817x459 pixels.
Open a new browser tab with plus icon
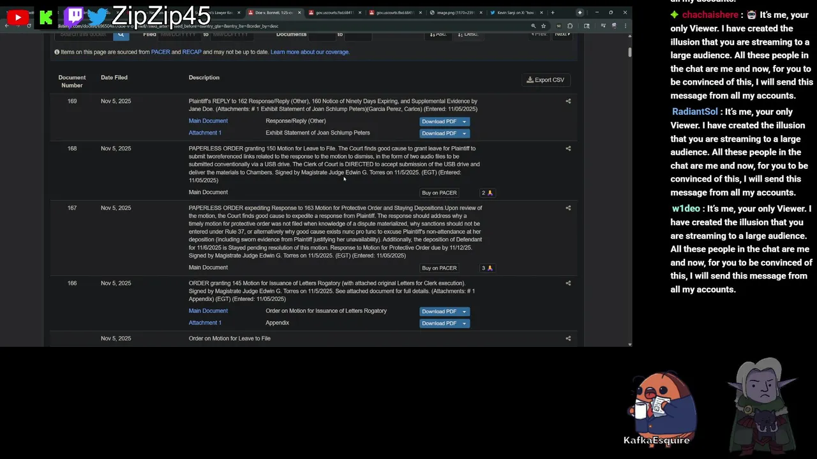click(553, 12)
